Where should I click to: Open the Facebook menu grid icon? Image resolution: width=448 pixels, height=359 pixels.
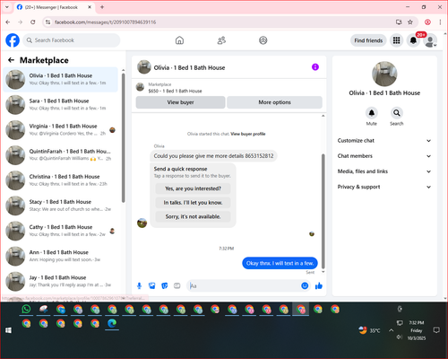point(396,40)
